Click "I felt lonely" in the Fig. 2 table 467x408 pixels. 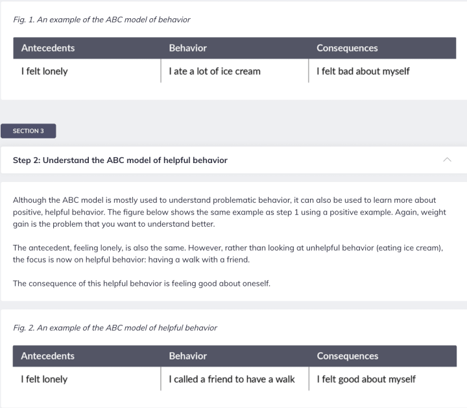pyautogui.click(x=44, y=379)
